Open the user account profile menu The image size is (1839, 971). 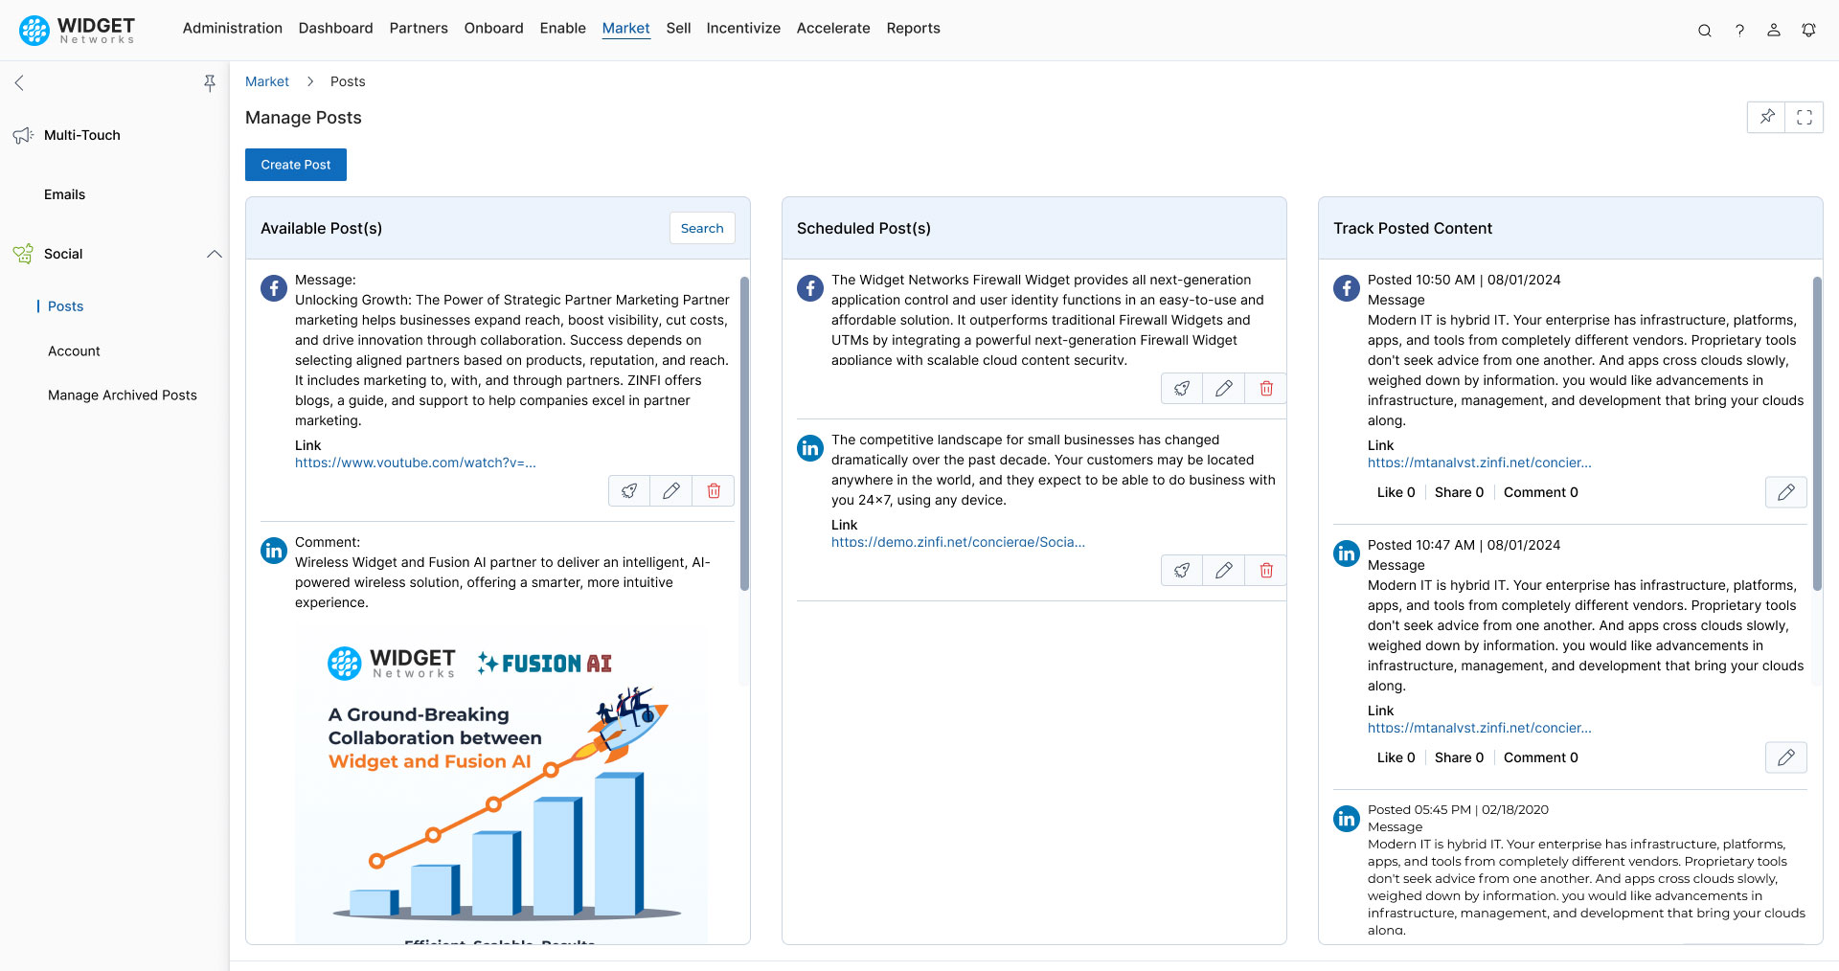(1774, 30)
